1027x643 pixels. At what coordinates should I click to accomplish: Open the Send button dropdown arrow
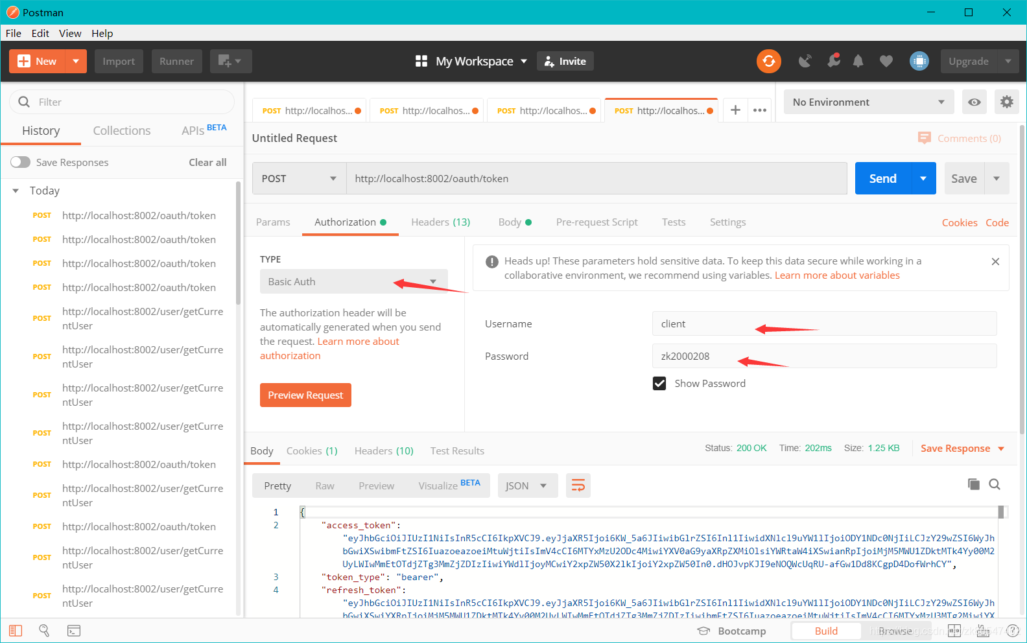(x=923, y=178)
